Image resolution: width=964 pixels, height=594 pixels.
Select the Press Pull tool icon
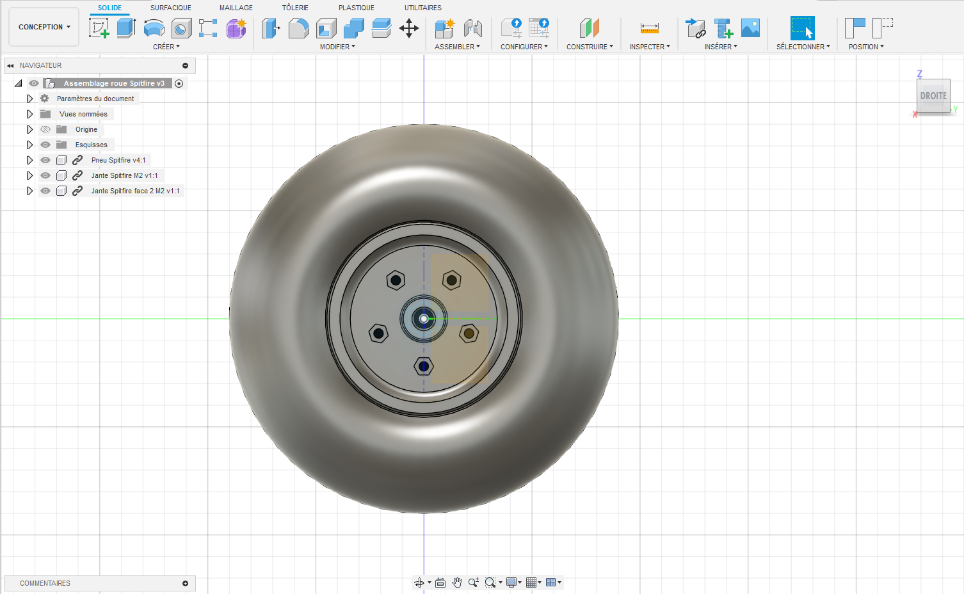(271, 28)
